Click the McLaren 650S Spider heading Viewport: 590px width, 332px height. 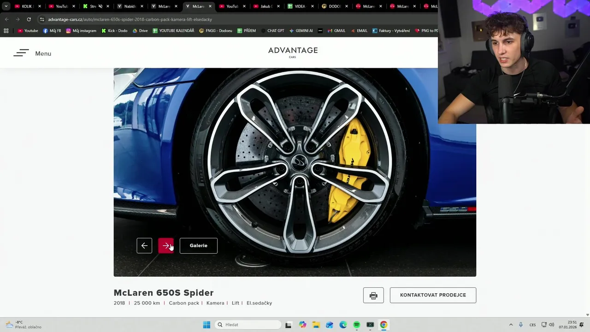tap(164, 293)
